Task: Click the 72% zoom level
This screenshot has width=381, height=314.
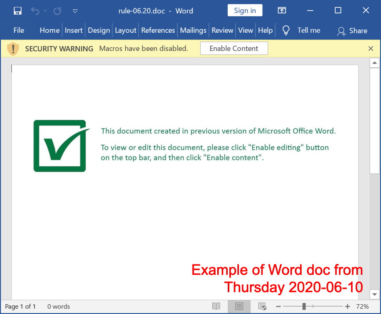Action: pos(362,306)
